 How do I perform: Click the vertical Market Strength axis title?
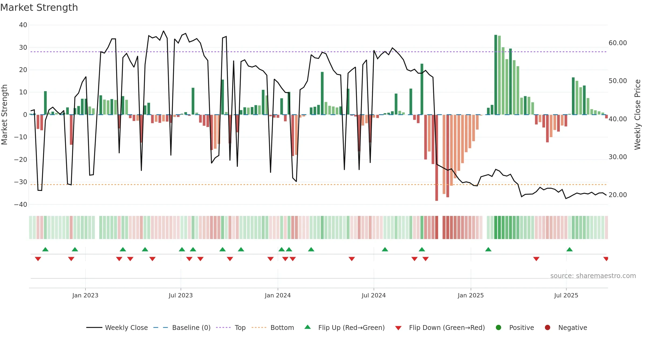tap(4, 115)
